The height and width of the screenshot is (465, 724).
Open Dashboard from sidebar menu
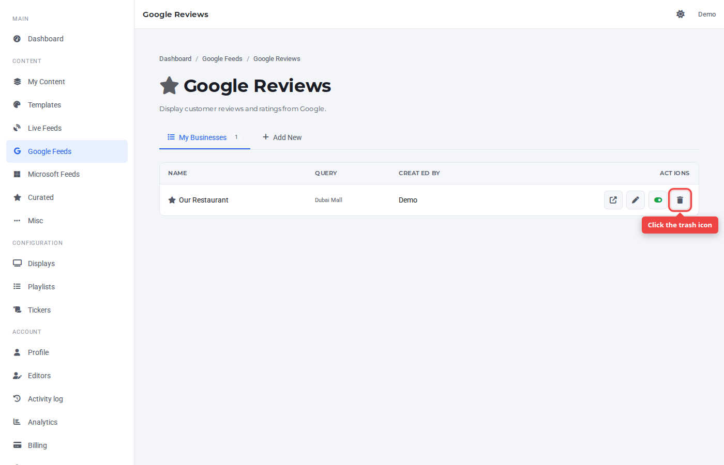[67, 39]
